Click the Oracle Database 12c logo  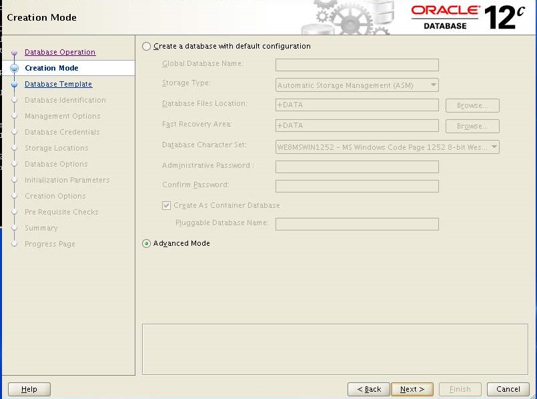click(468, 17)
